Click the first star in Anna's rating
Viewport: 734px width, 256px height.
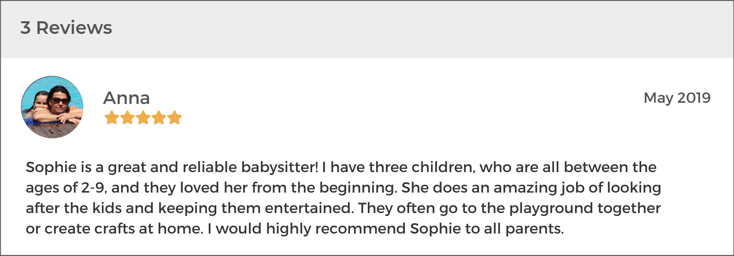click(x=112, y=117)
